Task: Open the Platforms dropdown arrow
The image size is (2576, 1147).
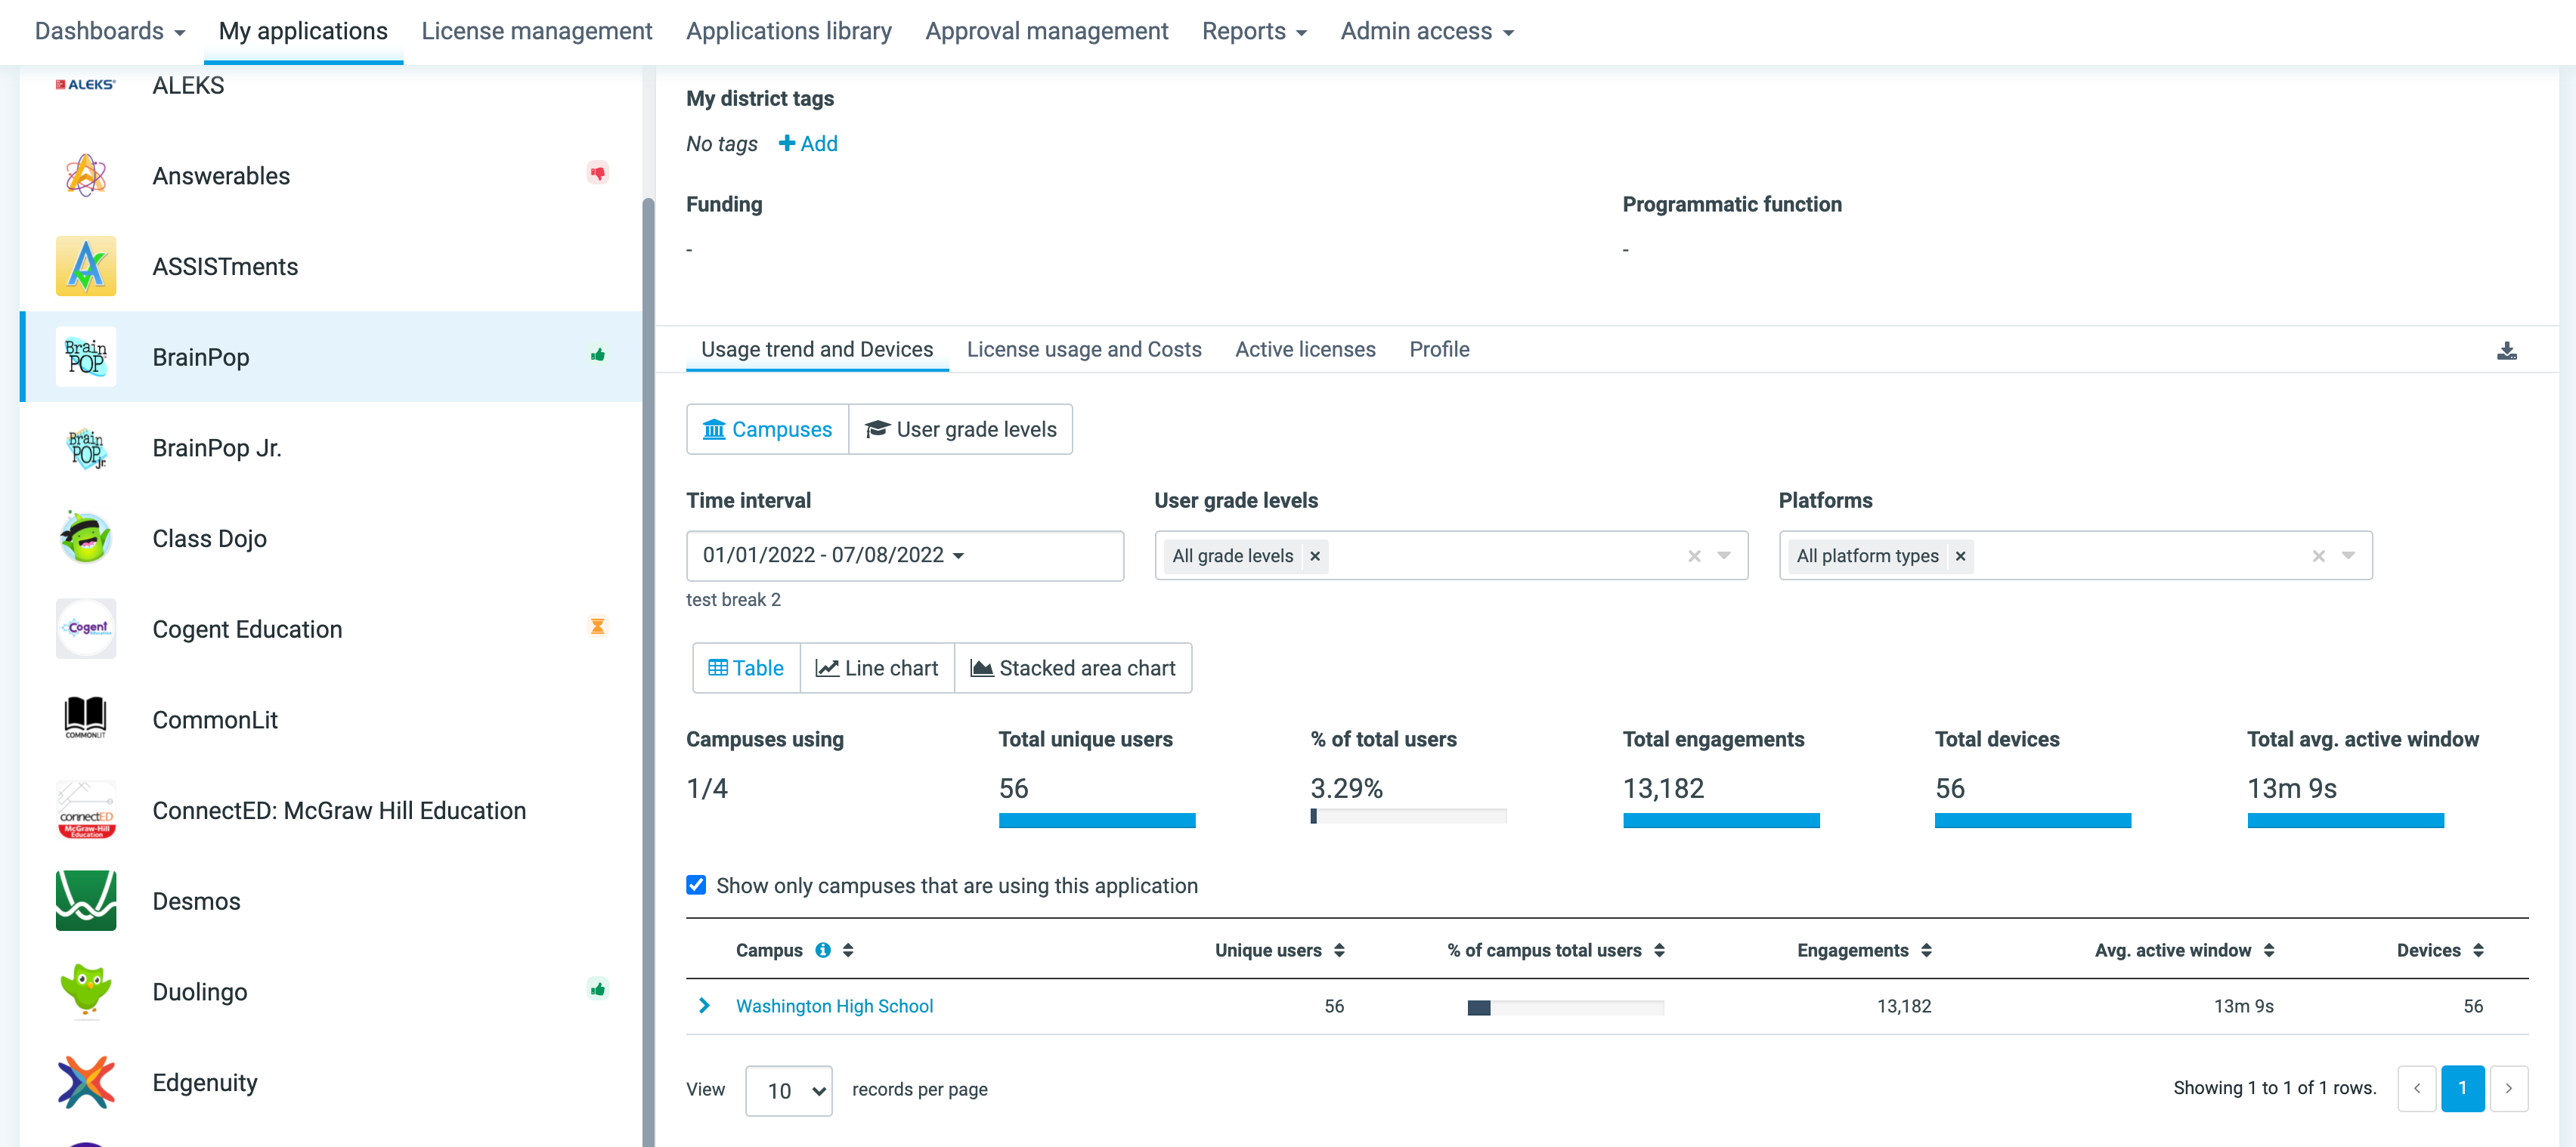Action: 2348,556
